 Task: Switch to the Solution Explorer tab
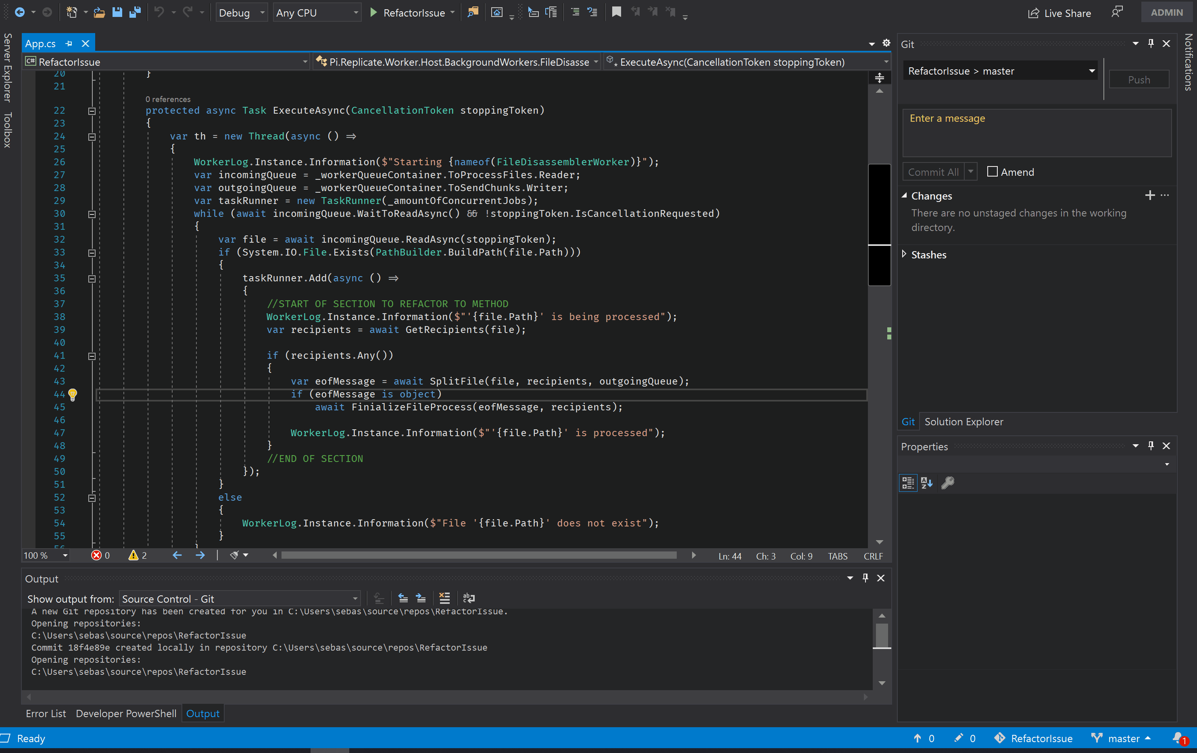pyautogui.click(x=963, y=421)
